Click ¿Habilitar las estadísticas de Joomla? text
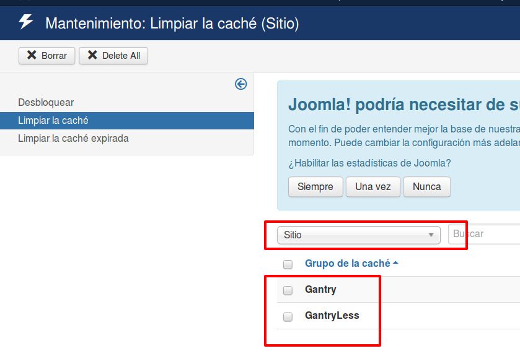This screenshot has height=364, width=520. [369, 163]
